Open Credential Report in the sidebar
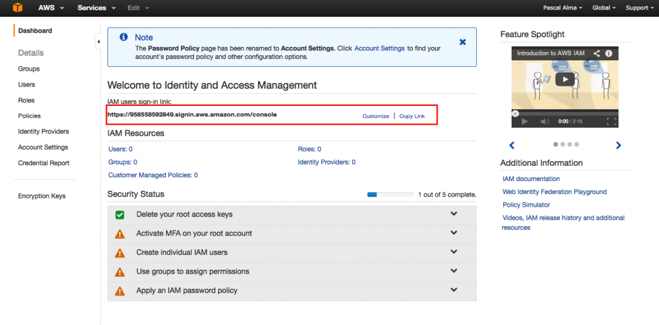 (44, 162)
